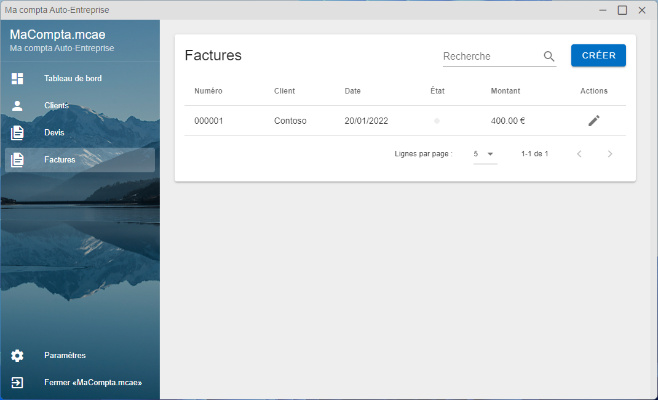Image resolution: width=658 pixels, height=400 pixels.
Task: Click the MaCompta.mcae sidebar title
Action: click(x=57, y=34)
